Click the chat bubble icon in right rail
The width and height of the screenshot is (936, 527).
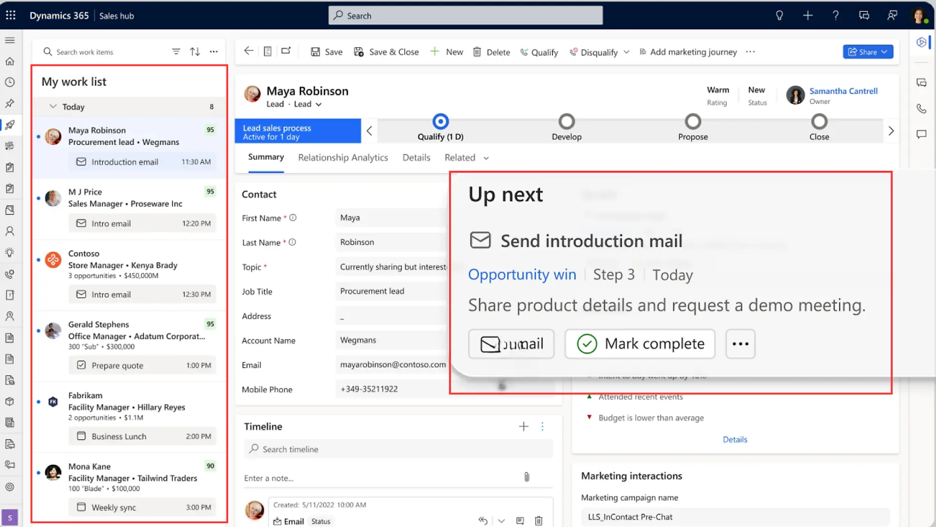point(921,134)
